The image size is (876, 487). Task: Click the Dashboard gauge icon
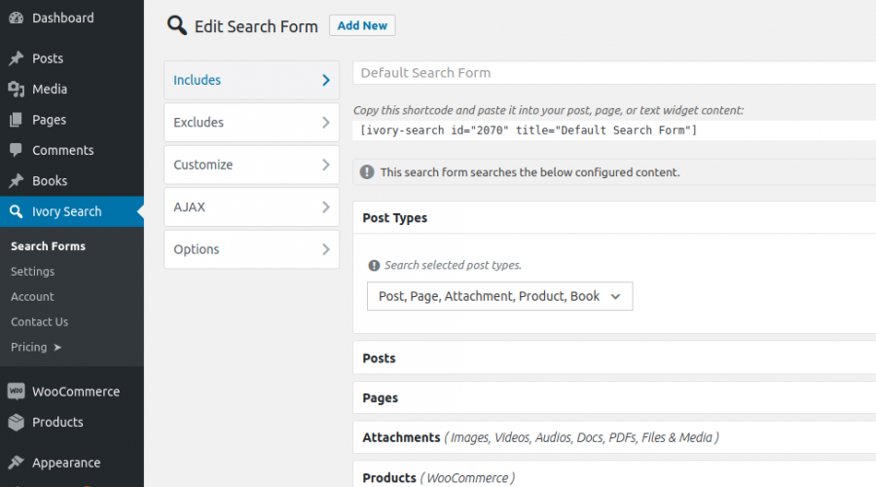pyautogui.click(x=17, y=18)
